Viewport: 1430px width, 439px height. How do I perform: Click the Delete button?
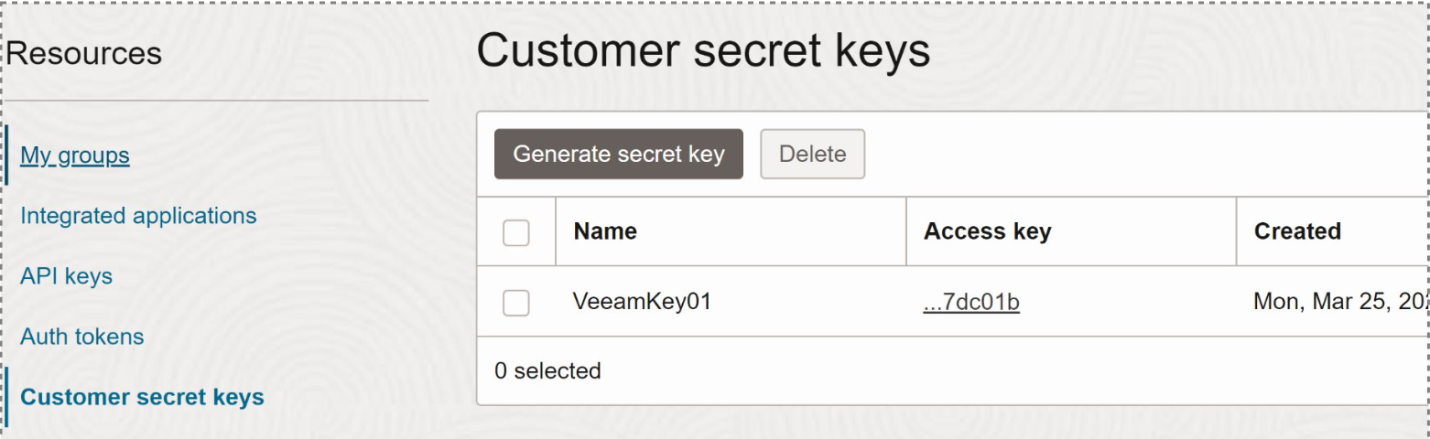coord(812,154)
